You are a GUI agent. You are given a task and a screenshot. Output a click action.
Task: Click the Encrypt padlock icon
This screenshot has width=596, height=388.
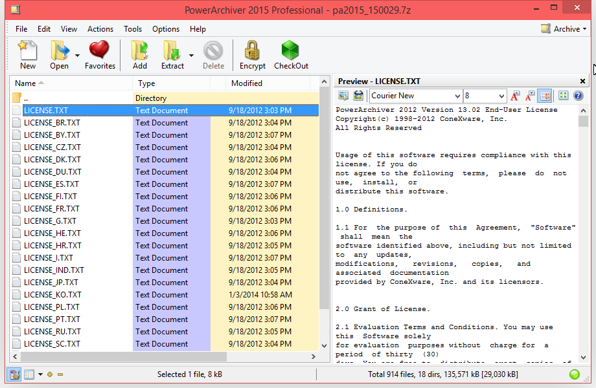pos(252,50)
